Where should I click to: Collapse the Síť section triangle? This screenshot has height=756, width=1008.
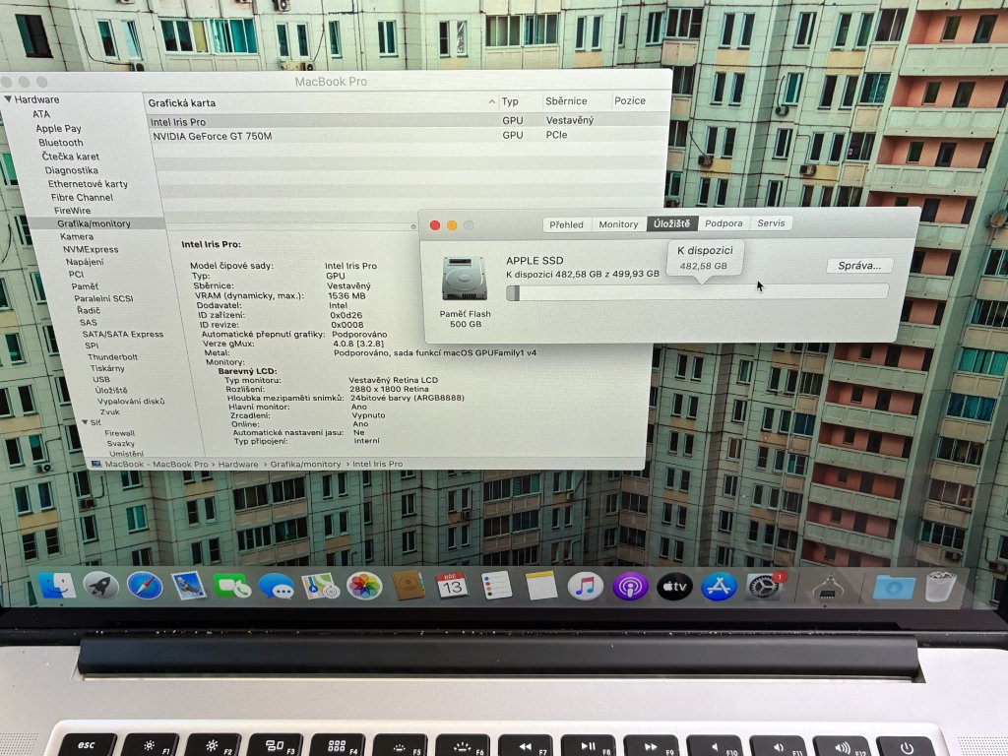pyautogui.click(x=84, y=422)
